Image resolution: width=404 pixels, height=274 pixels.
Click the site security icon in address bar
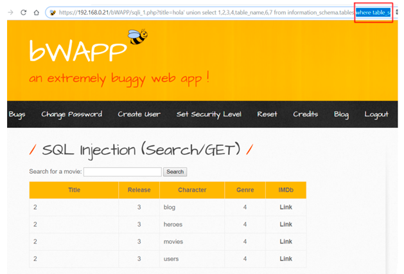tap(53, 12)
